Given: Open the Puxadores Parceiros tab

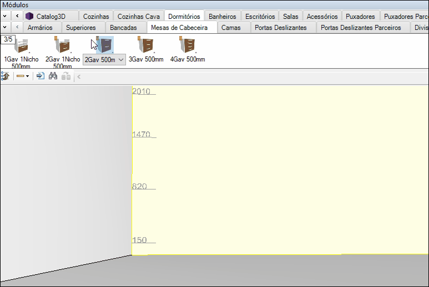Looking at the screenshot, I should (x=406, y=17).
